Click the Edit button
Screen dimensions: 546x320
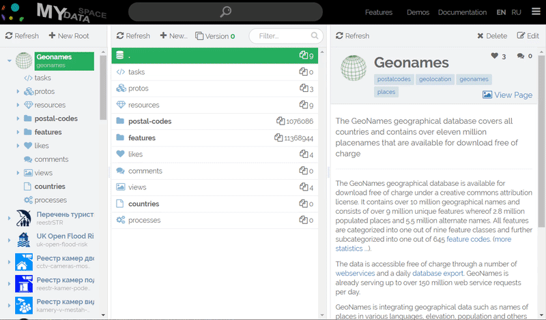[x=528, y=35]
